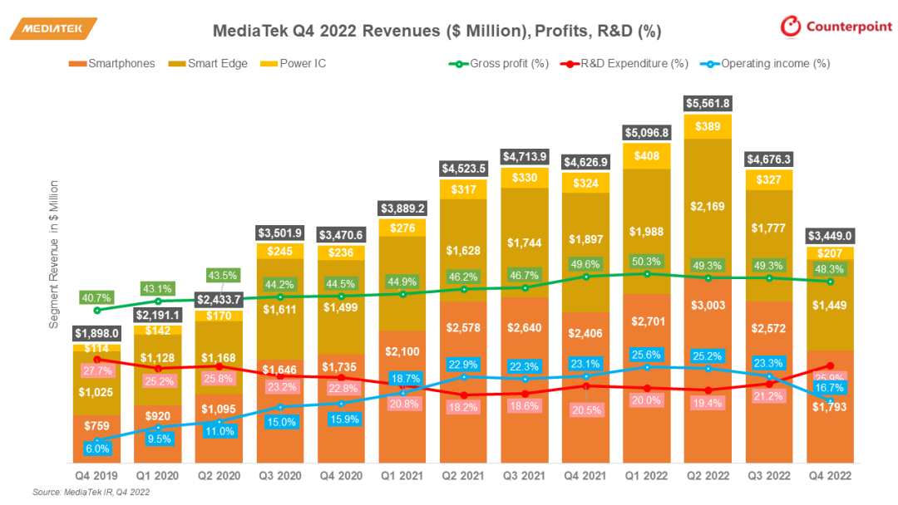Screen dimensions: 898x505
Task: Click the Q1 2020 axis label
Action: tap(157, 476)
